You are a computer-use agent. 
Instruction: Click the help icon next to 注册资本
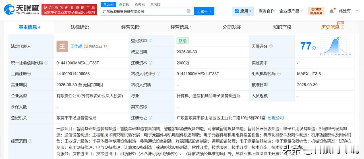pos(150,63)
